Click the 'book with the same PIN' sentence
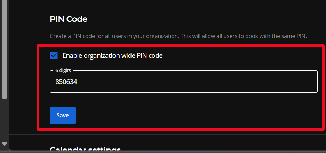The image size is (326, 153). (276, 36)
